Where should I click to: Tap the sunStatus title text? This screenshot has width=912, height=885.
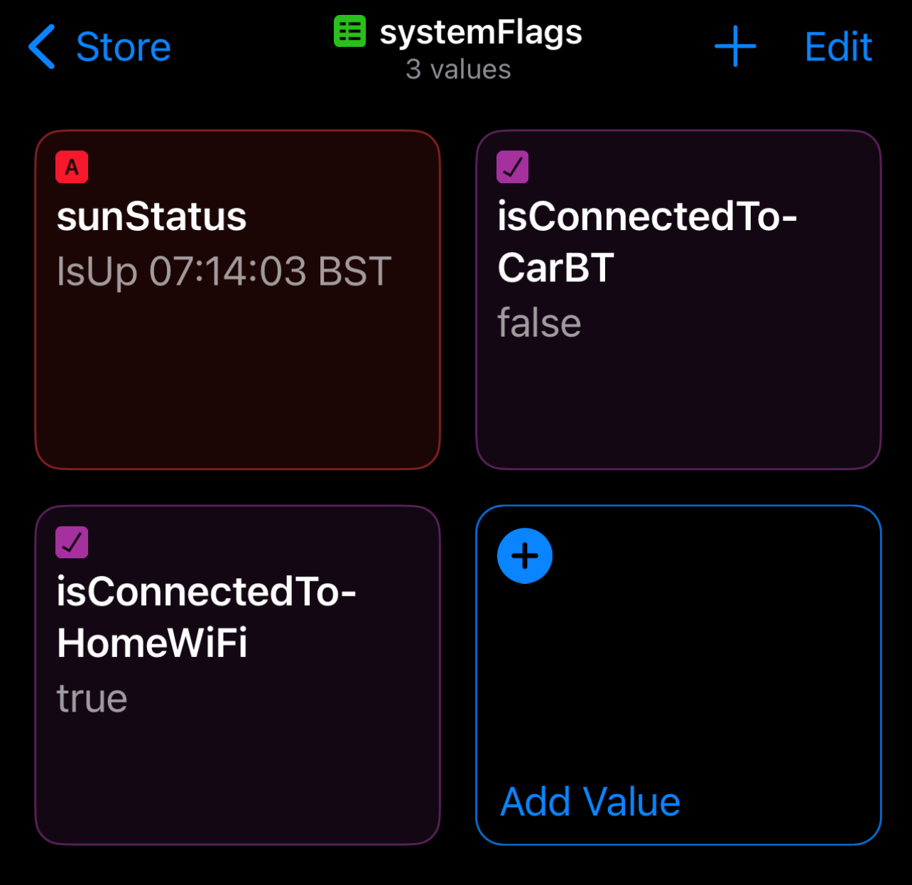coord(151,217)
